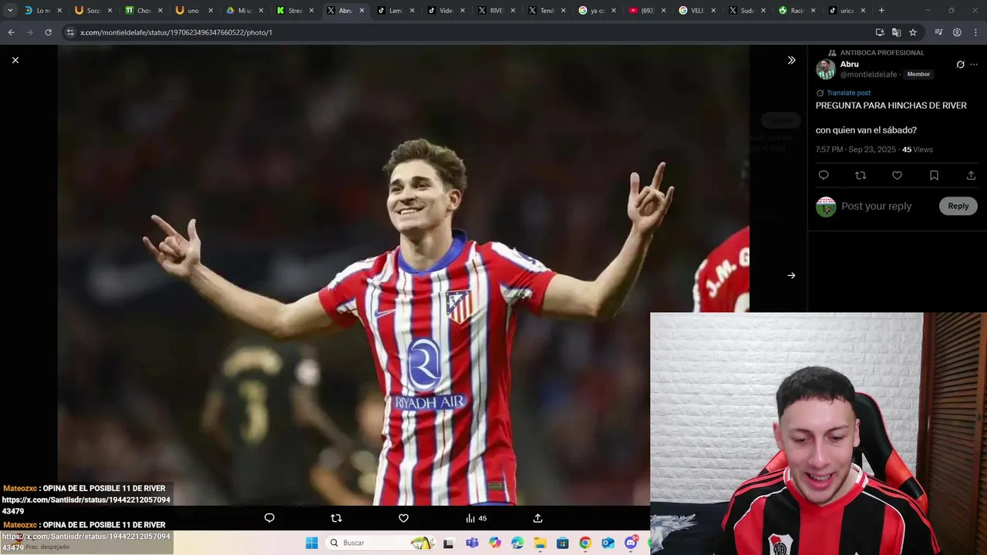Open Discord from the taskbar
This screenshot has width=987, height=555.
[x=631, y=543]
